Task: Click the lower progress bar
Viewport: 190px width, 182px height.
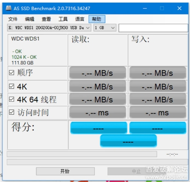Action: click(x=98, y=162)
